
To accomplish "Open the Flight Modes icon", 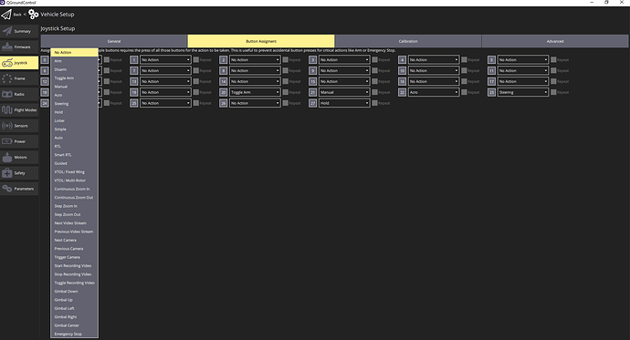I will pos(6,110).
